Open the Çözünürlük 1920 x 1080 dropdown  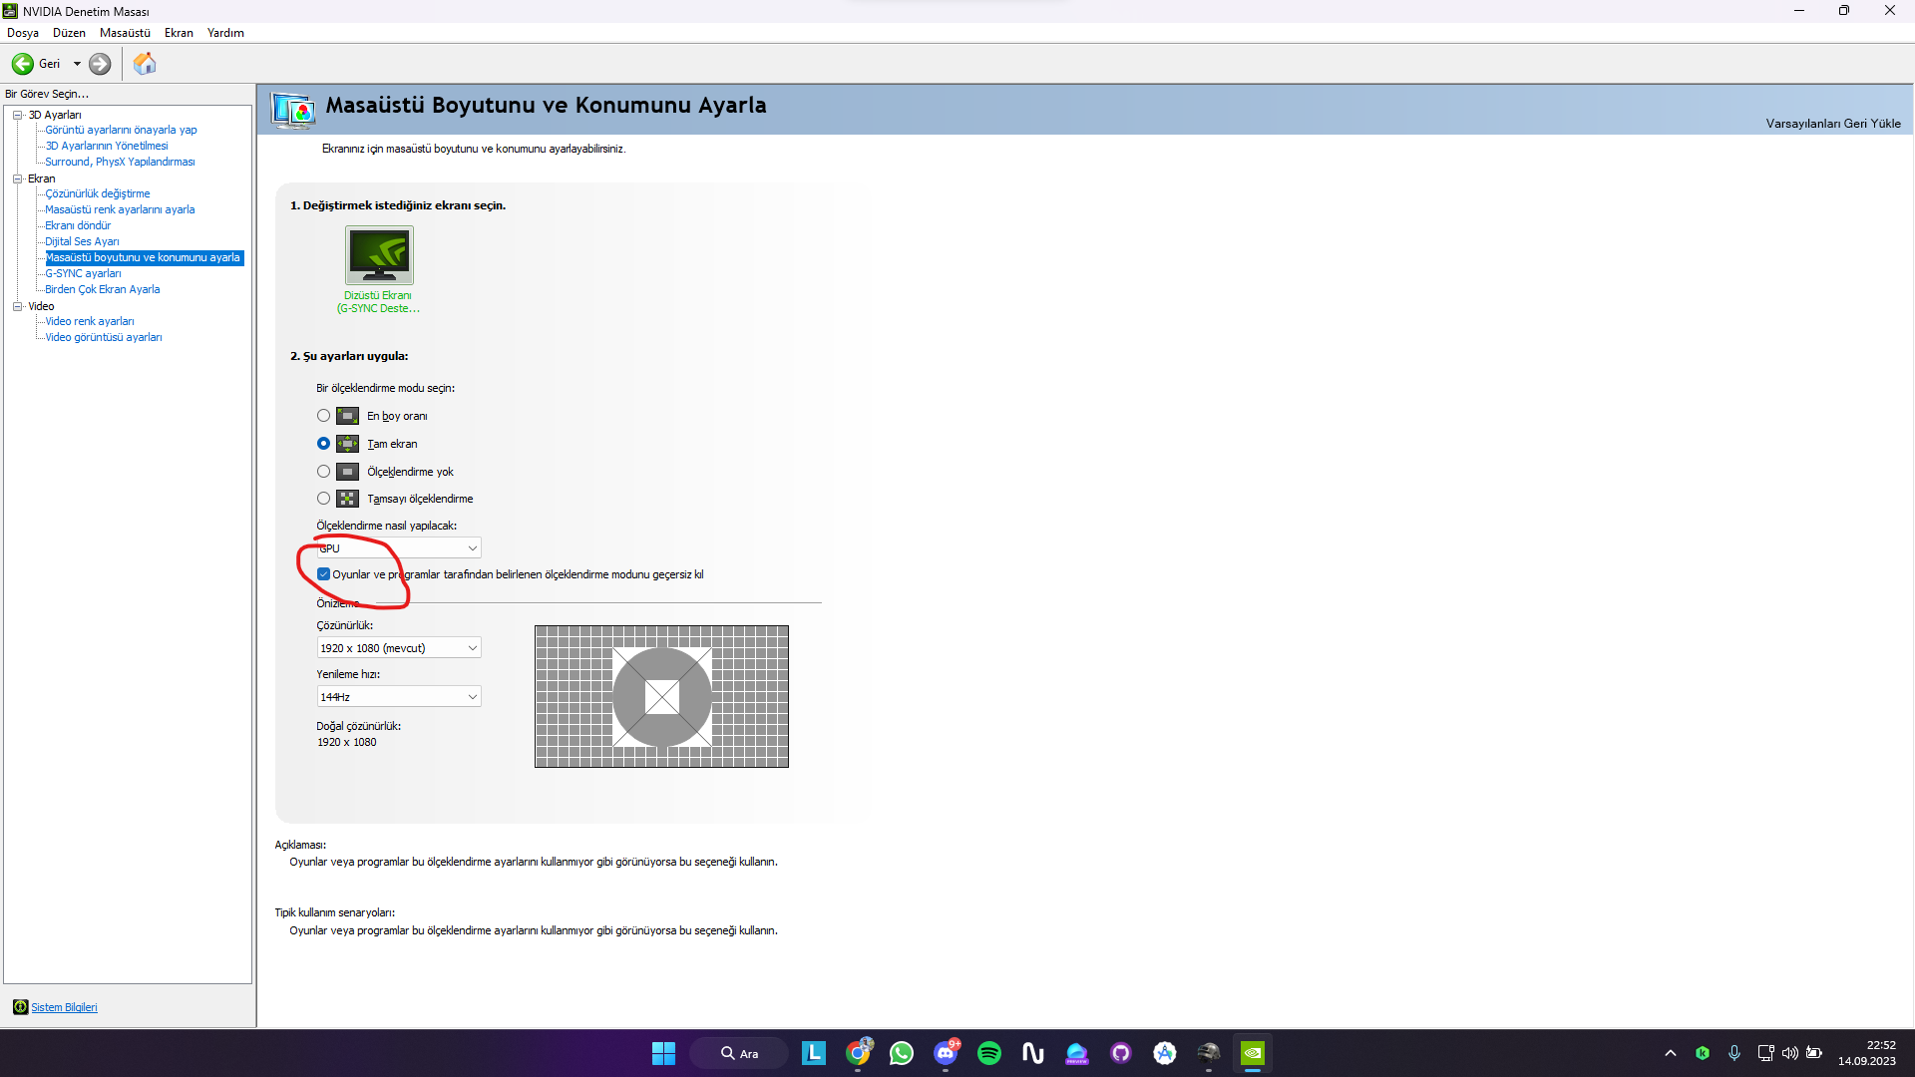click(398, 648)
